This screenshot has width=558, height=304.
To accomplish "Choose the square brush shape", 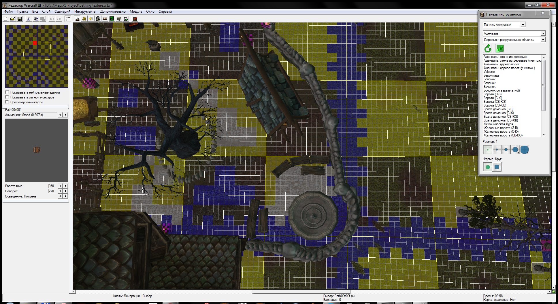I will (497, 167).
